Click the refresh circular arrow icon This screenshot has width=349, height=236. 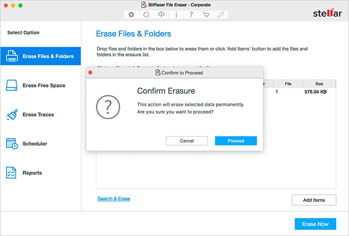(x=146, y=15)
